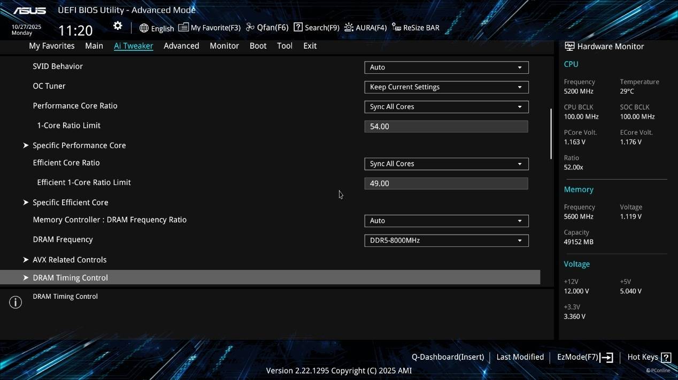Click memory voltage value 1.119 V
The width and height of the screenshot is (678, 380).
pos(631,216)
